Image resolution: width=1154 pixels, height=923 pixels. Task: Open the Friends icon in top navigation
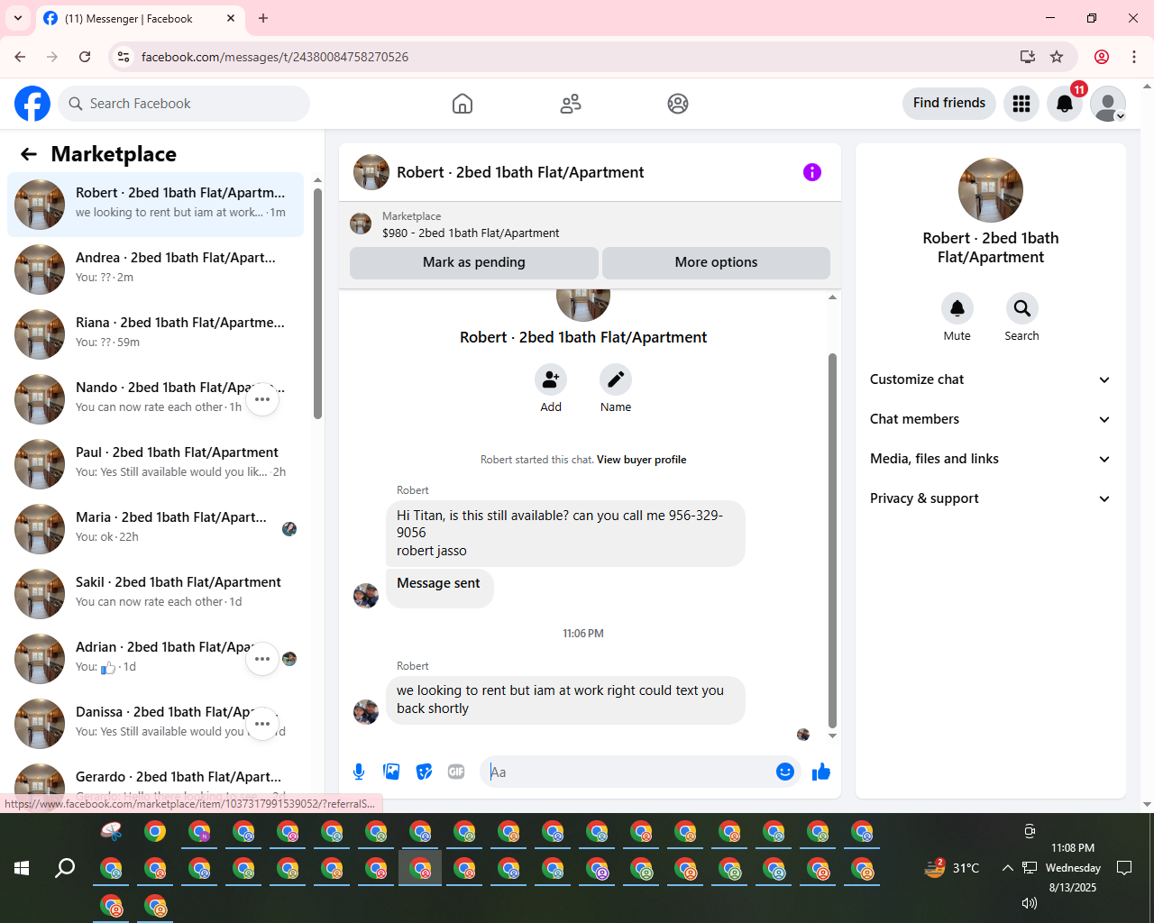point(571,104)
